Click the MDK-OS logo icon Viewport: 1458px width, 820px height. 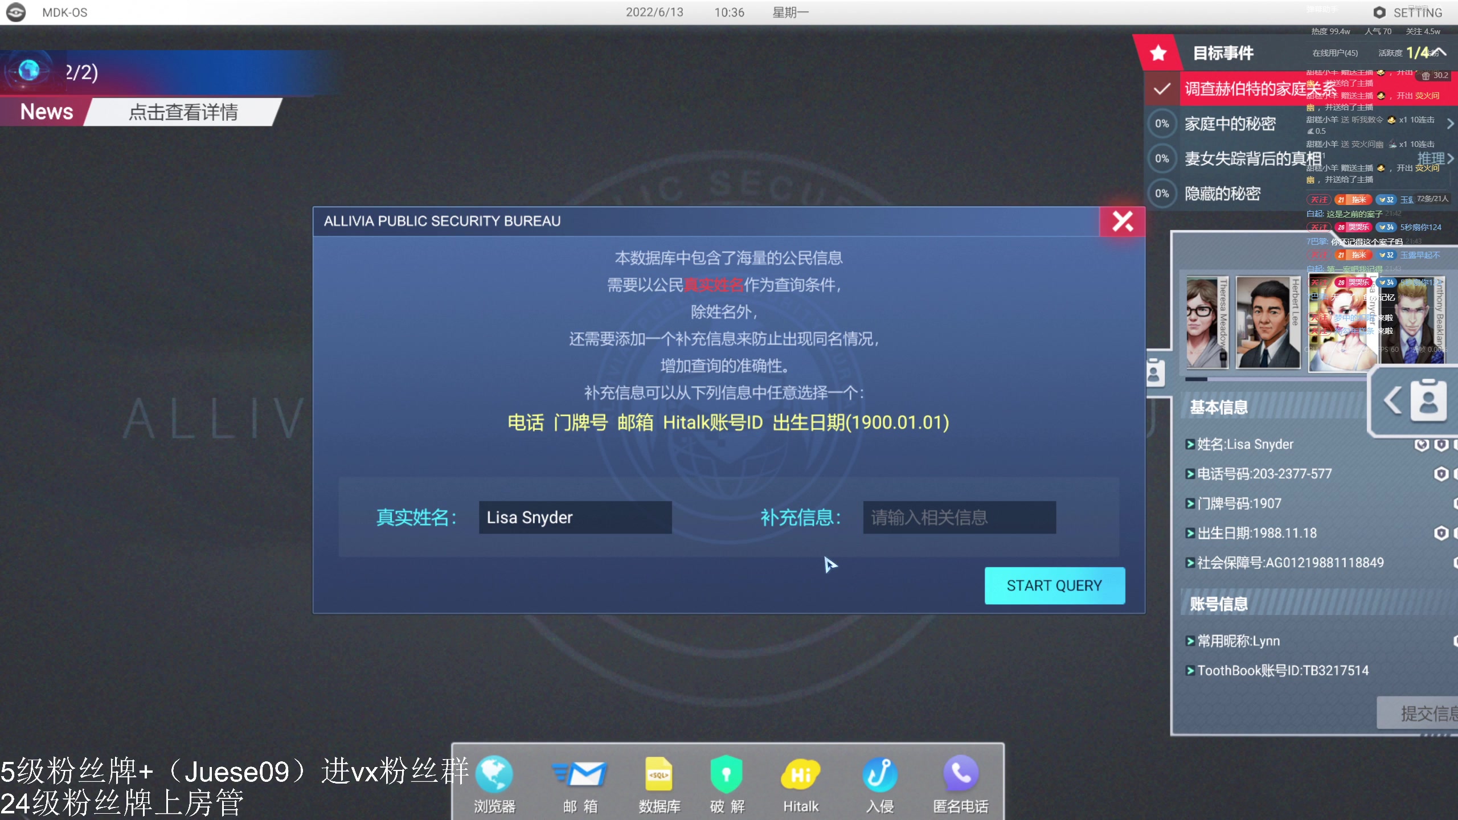click(16, 12)
